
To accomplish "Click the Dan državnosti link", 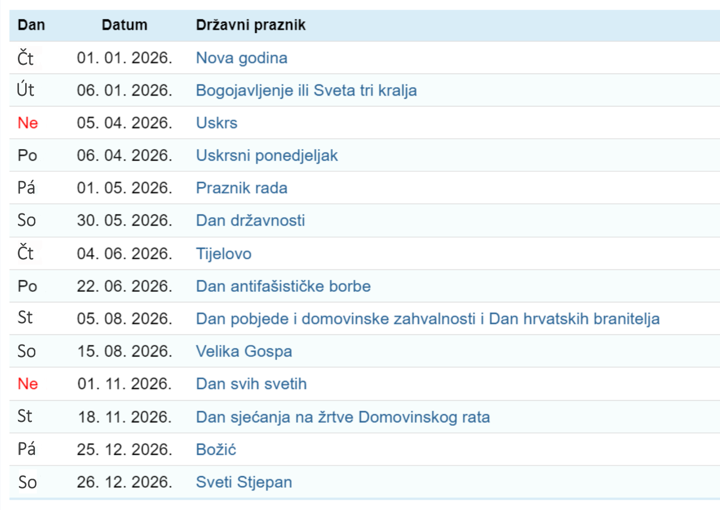I will pyautogui.click(x=250, y=221).
